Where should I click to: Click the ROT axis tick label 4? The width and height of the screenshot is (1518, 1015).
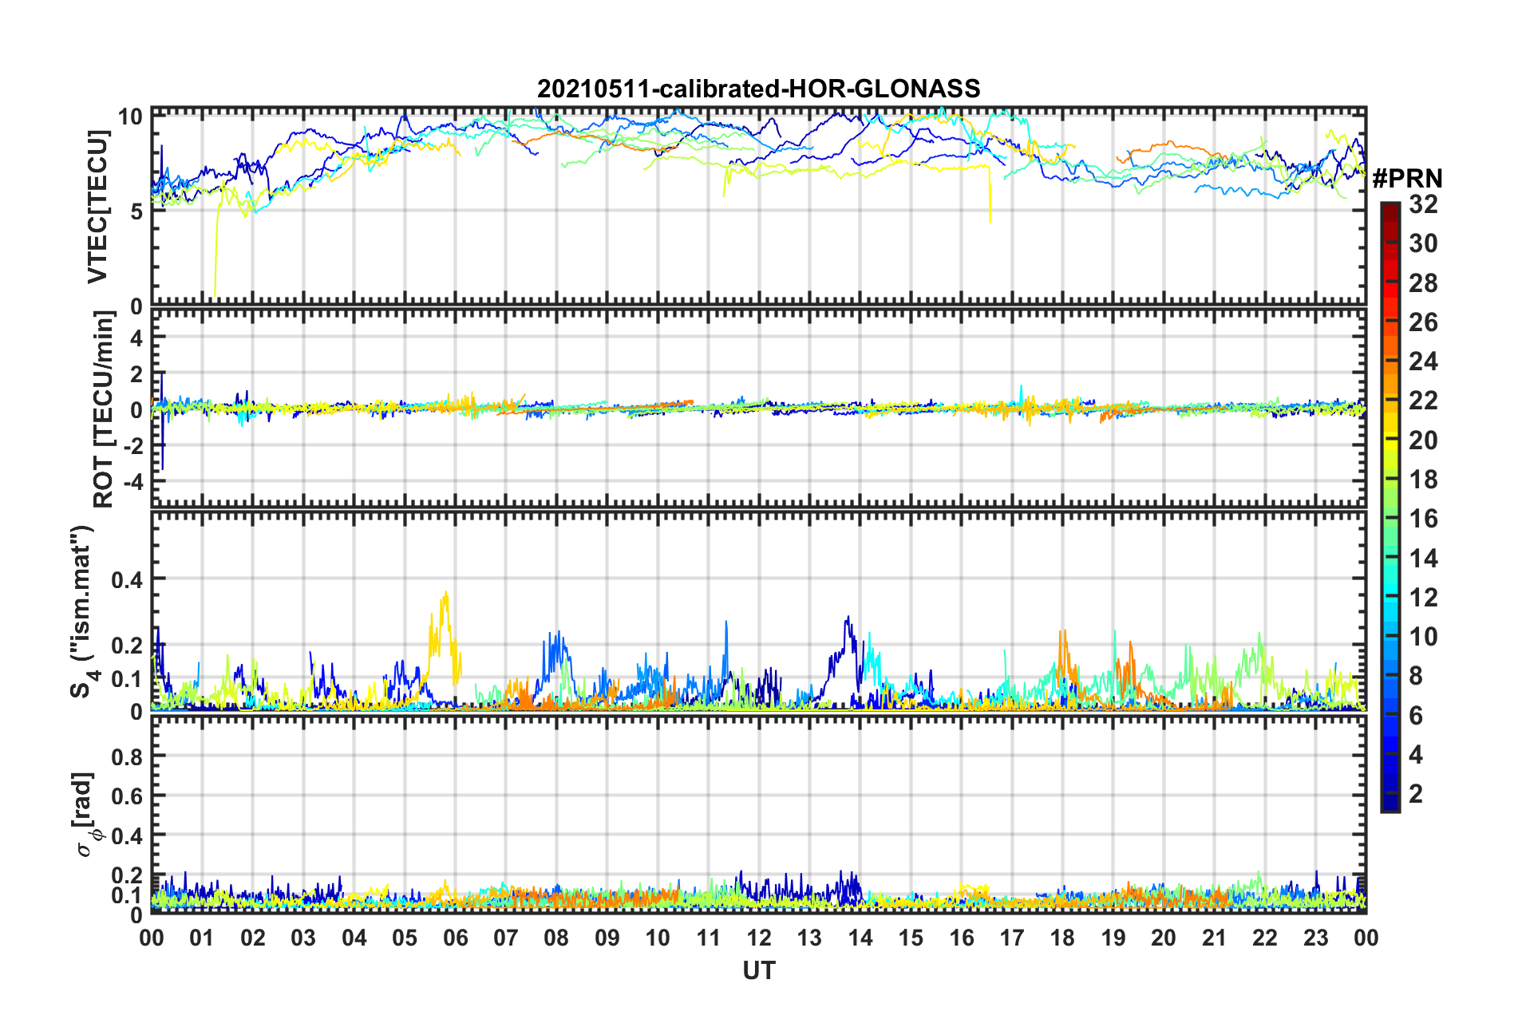[136, 338]
